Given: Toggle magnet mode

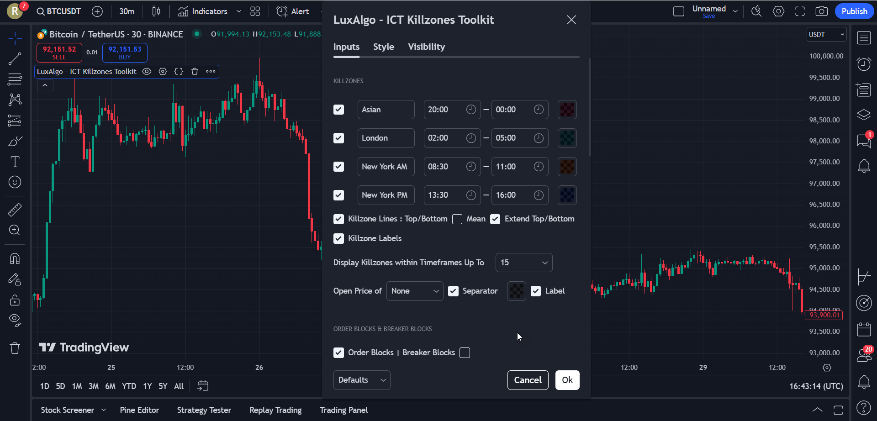Looking at the screenshot, I should point(15,258).
